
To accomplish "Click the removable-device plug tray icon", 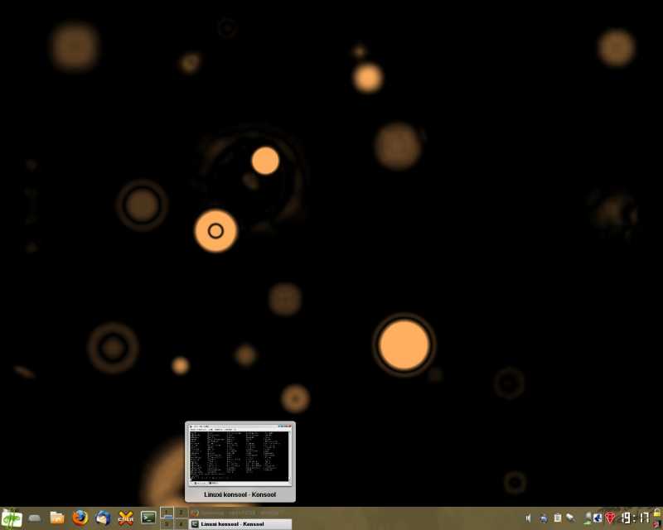I will (571, 518).
